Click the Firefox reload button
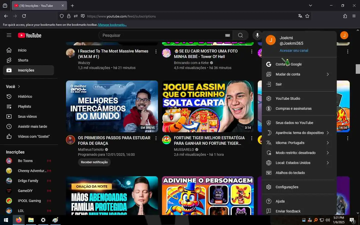Image resolution: width=360 pixels, height=225 pixels. tap(24, 16)
